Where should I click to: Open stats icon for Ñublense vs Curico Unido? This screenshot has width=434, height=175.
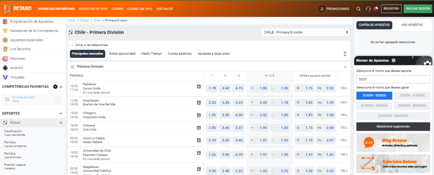199,86
